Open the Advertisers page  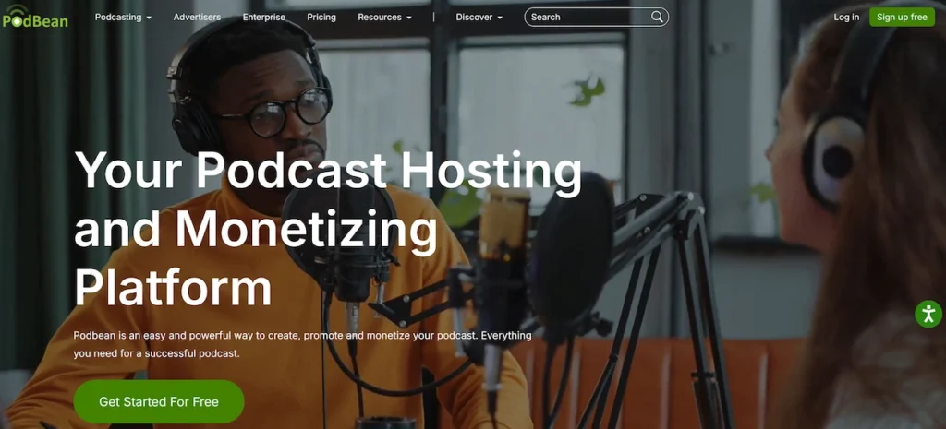[198, 17]
